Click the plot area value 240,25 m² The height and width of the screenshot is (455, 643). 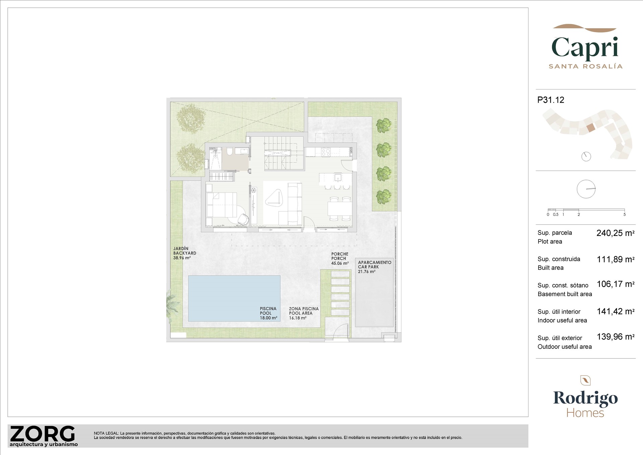pyautogui.click(x=615, y=233)
